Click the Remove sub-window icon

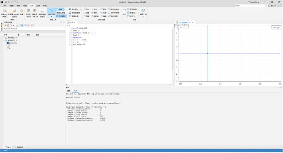[x=35, y=11]
